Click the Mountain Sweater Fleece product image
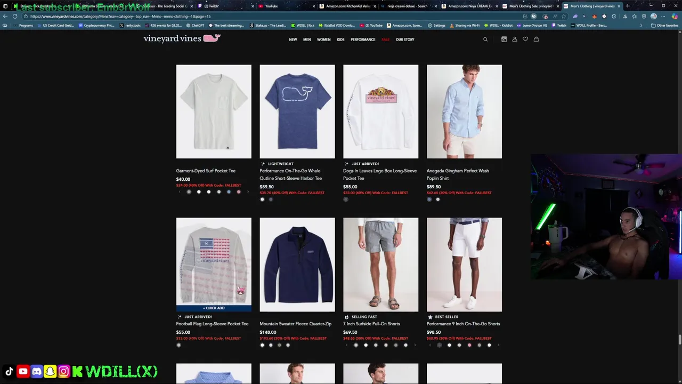The width and height of the screenshot is (682, 384). tap(297, 265)
